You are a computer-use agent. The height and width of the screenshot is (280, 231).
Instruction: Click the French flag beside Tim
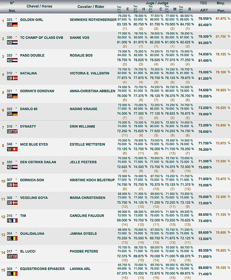tap(12, 220)
